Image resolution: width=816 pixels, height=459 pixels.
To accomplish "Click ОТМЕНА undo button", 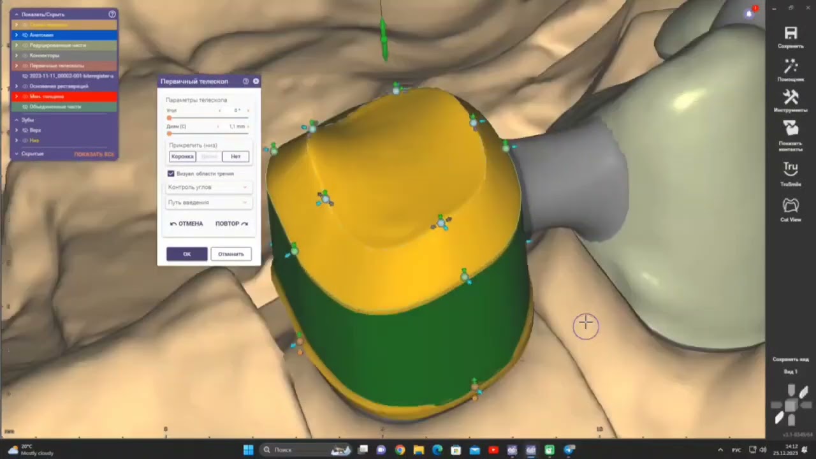I will click(187, 224).
